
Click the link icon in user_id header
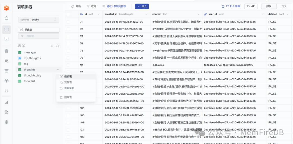coord(206,14)
